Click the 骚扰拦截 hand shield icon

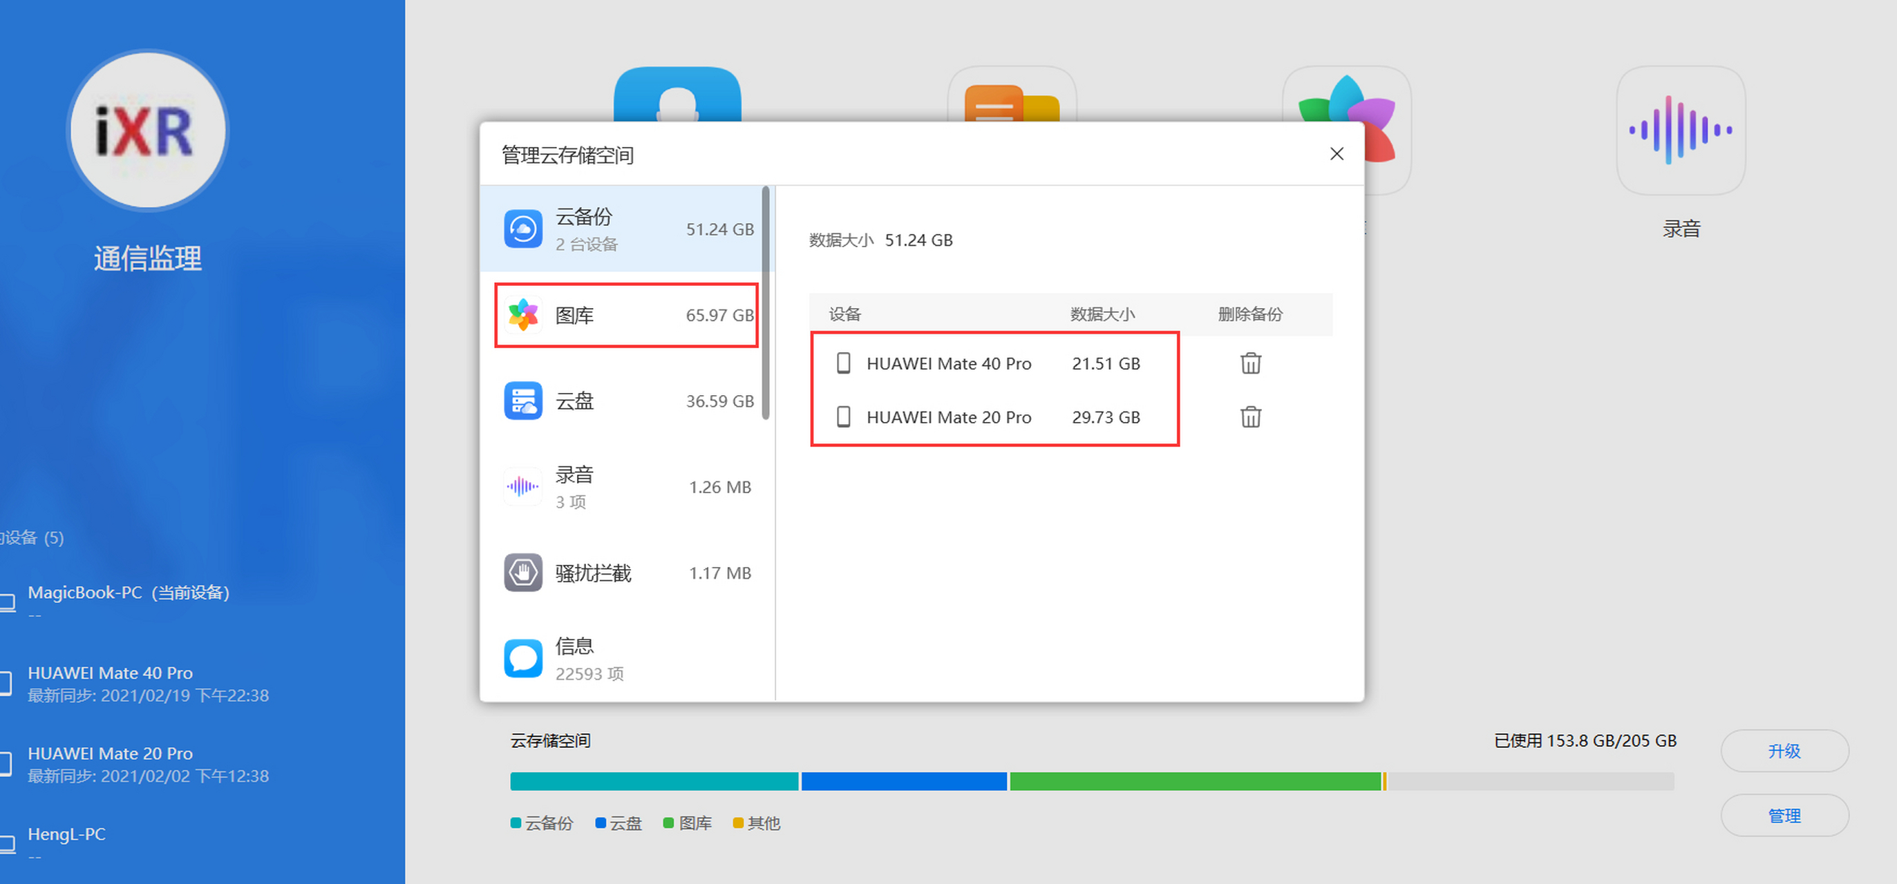coord(523,573)
